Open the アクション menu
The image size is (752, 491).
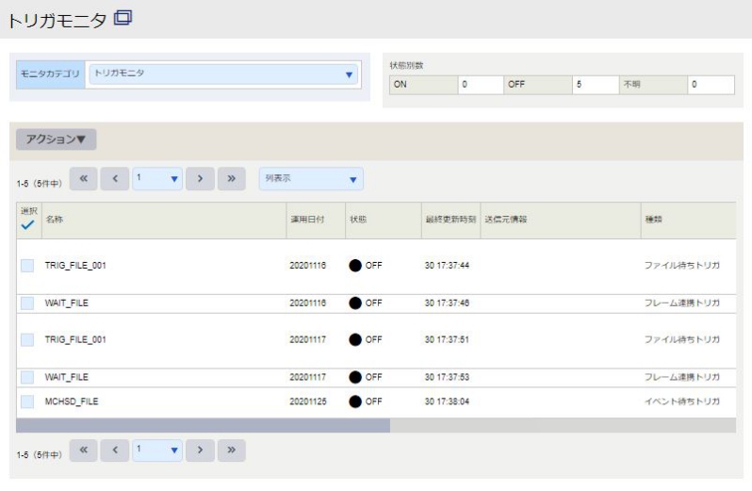(57, 139)
